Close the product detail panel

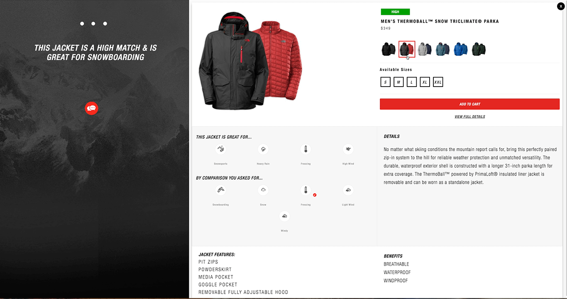[x=561, y=6]
